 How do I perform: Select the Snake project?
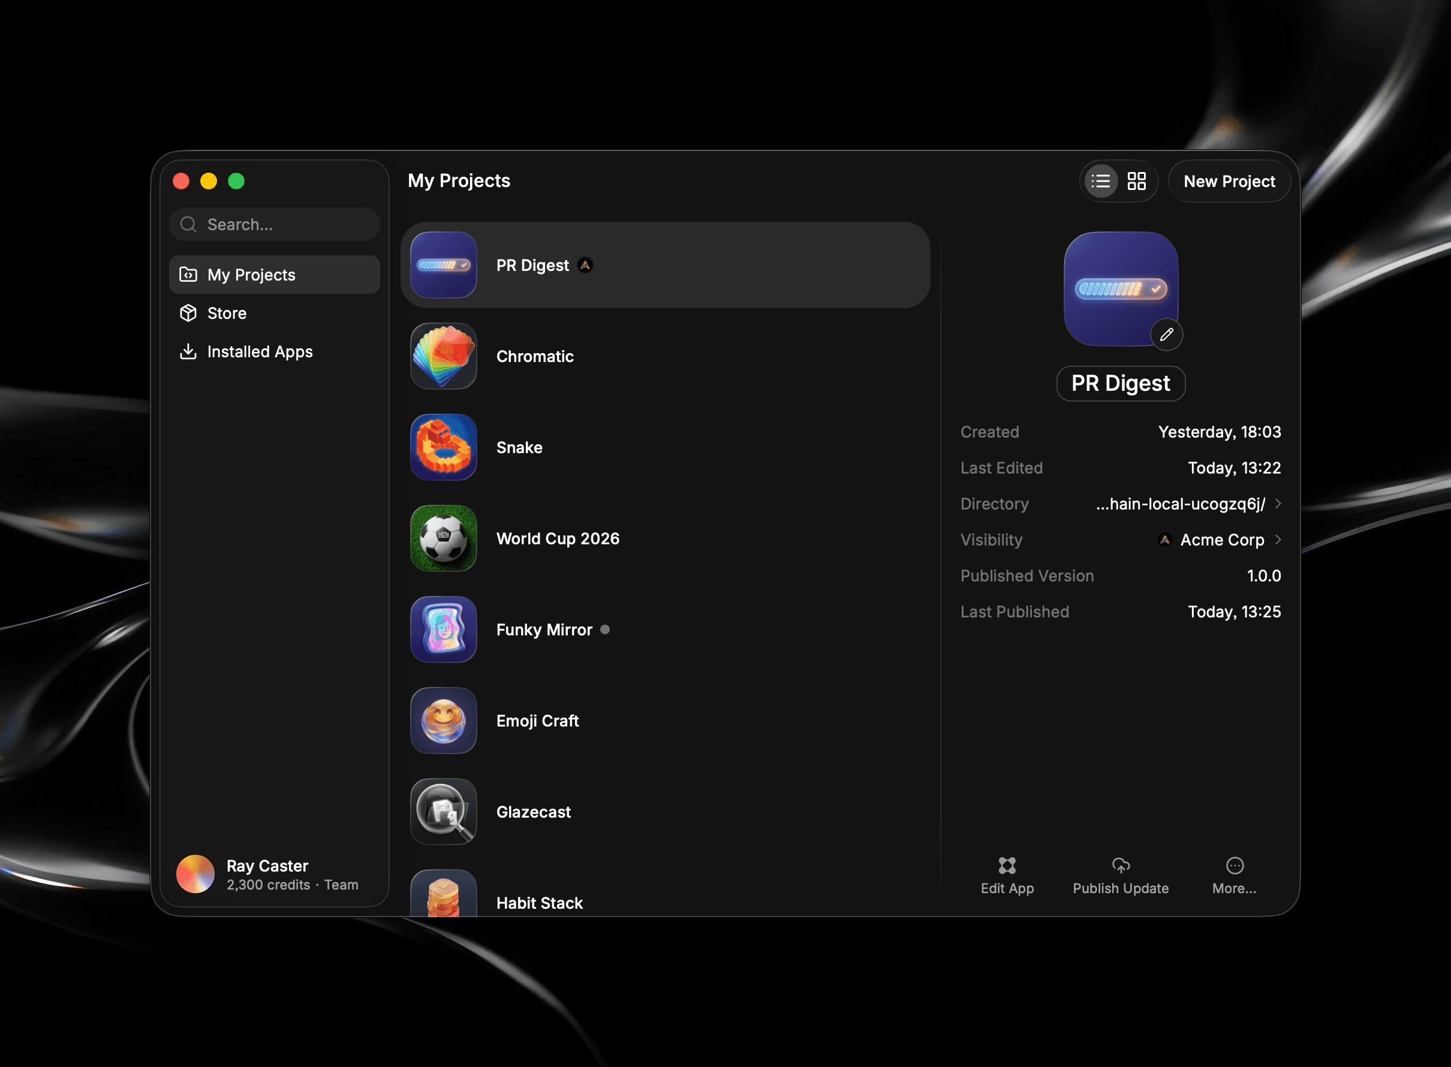[x=665, y=447]
